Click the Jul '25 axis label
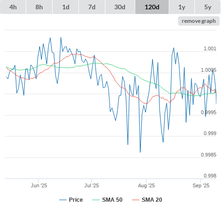Screen dimensions: 221x212 click(x=91, y=185)
